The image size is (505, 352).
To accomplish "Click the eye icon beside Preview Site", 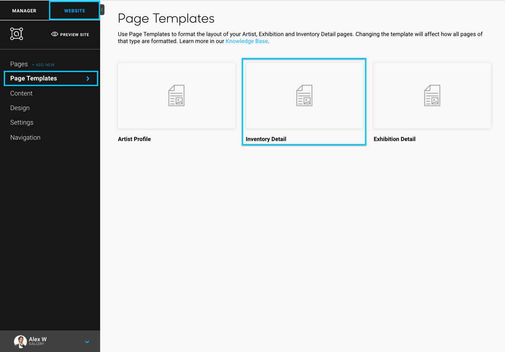I will pos(54,34).
